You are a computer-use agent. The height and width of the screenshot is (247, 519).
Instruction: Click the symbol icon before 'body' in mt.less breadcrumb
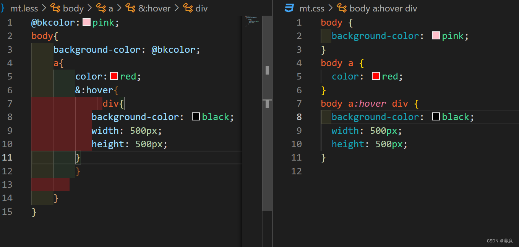pos(55,8)
